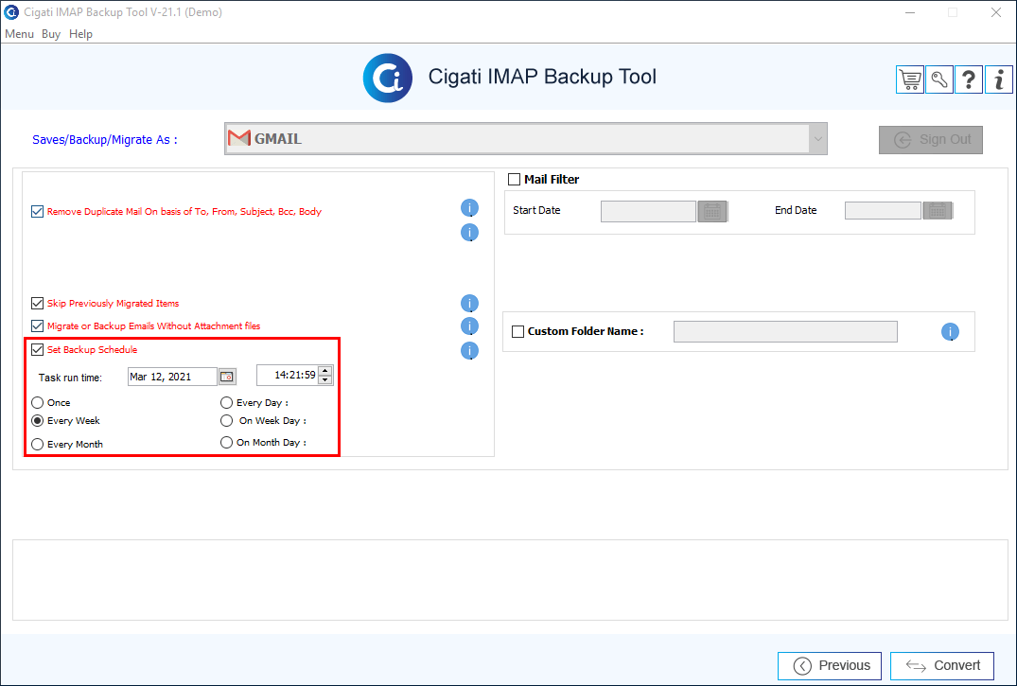Select the Every Week radio button
1017x686 pixels.
[x=38, y=420]
